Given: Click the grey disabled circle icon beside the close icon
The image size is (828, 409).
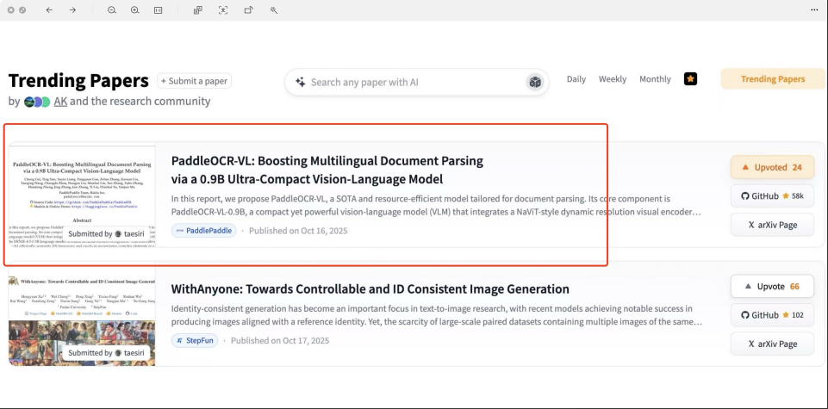Looking at the screenshot, I should [x=22, y=10].
